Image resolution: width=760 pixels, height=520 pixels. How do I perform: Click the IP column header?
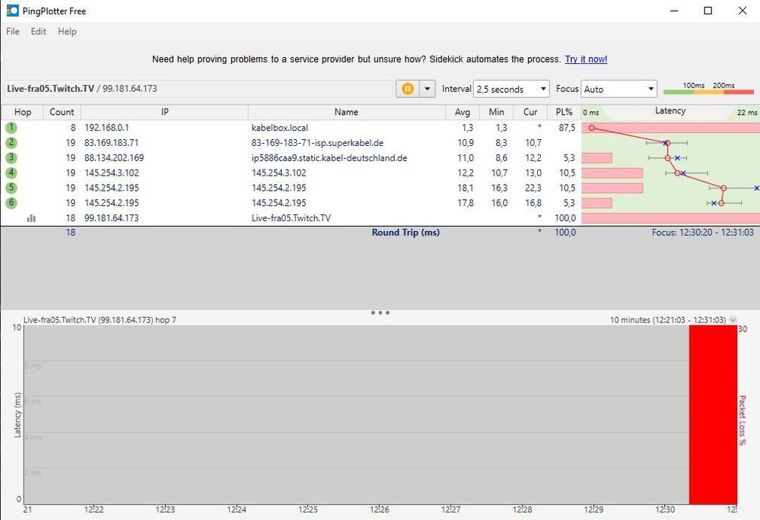[x=164, y=112]
